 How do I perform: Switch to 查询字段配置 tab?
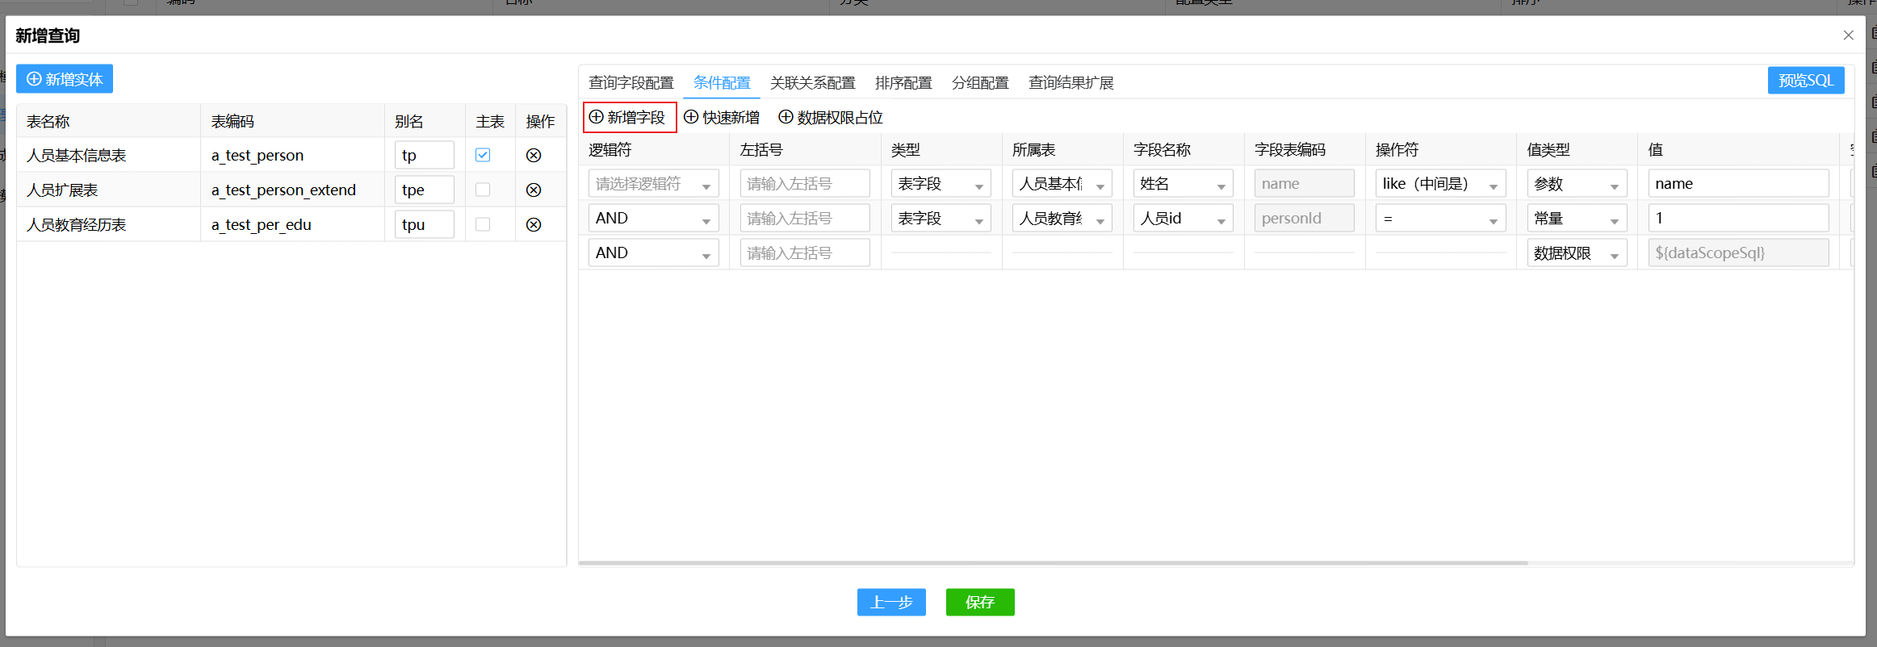(x=631, y=83)
